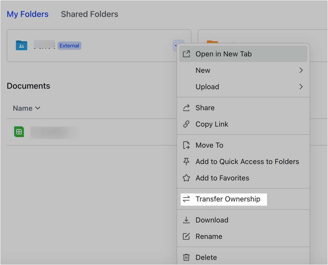The height and width of the screenshot is (265, 328).
Task: Click the Copy Link icon
Action: point(187,124)
